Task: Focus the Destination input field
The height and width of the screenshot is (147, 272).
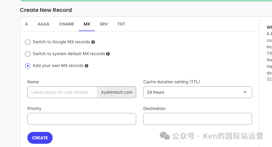Action: pos(198,119)
